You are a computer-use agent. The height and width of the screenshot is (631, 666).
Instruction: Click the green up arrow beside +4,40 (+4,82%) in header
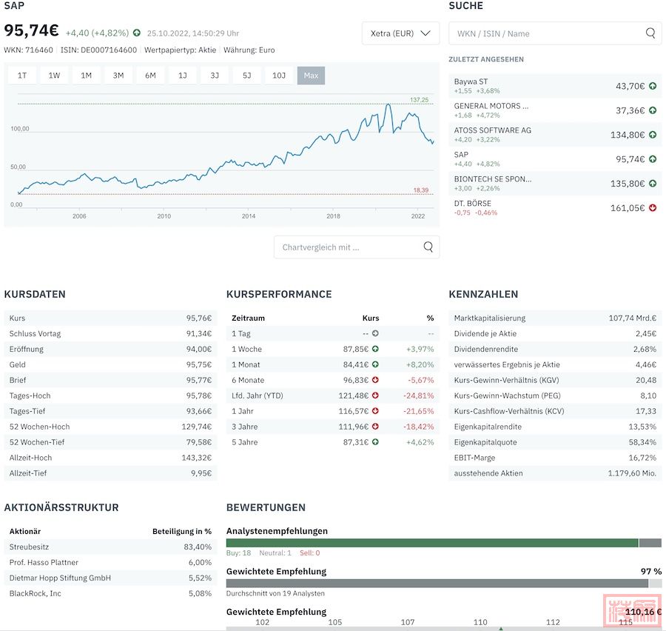(137, 33)
